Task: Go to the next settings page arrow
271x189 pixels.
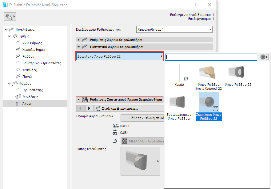Action: [x=89, y=108]
